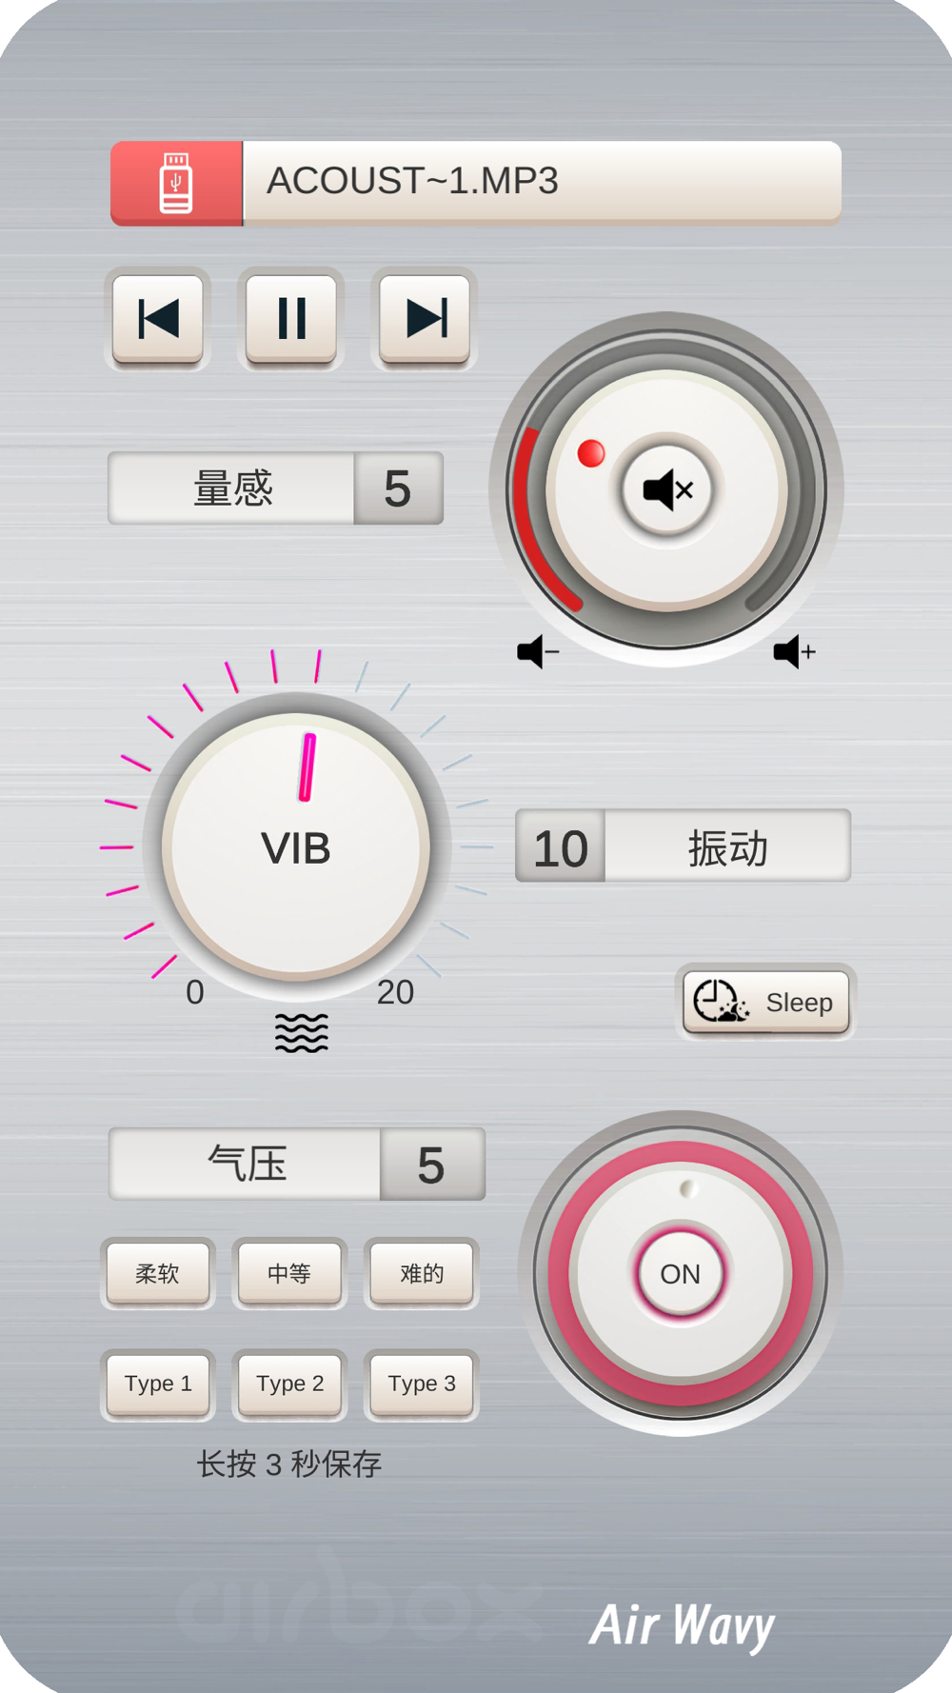Select the 中等 firmness preset
Viewport: 952px width, 1693px height.
(289, 1273)
